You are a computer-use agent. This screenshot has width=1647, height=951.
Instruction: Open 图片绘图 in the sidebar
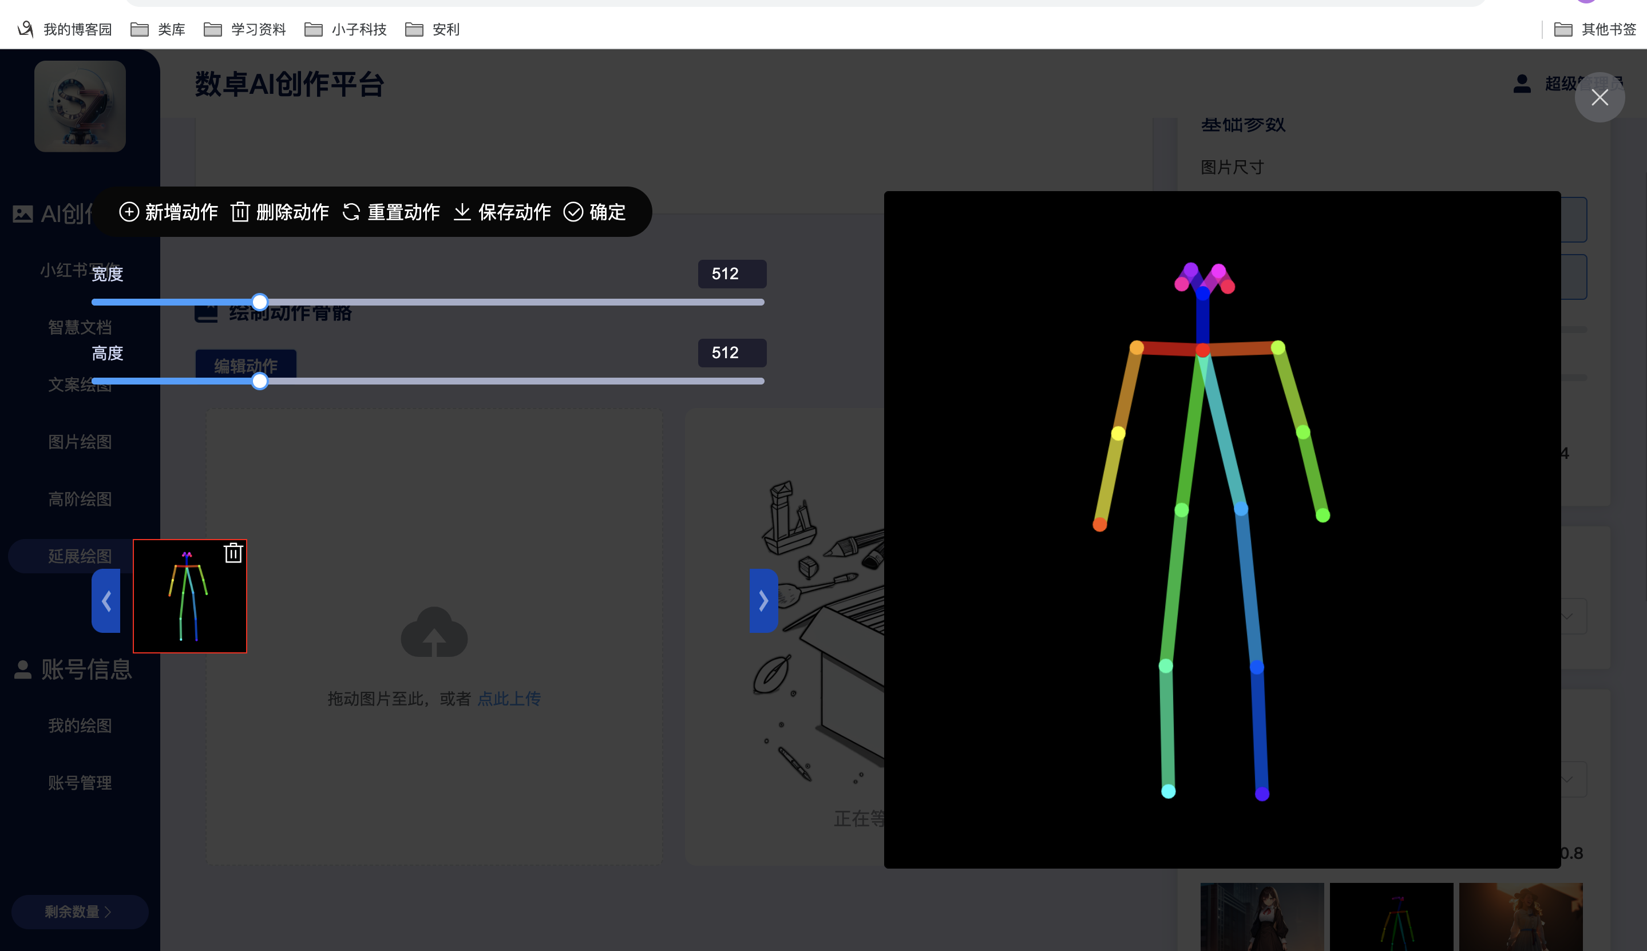pyautogui.click(x=80, y=442)
